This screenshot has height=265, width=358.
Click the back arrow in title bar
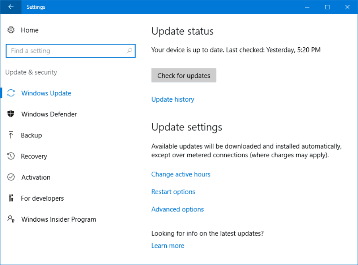(x=11, y=7)
